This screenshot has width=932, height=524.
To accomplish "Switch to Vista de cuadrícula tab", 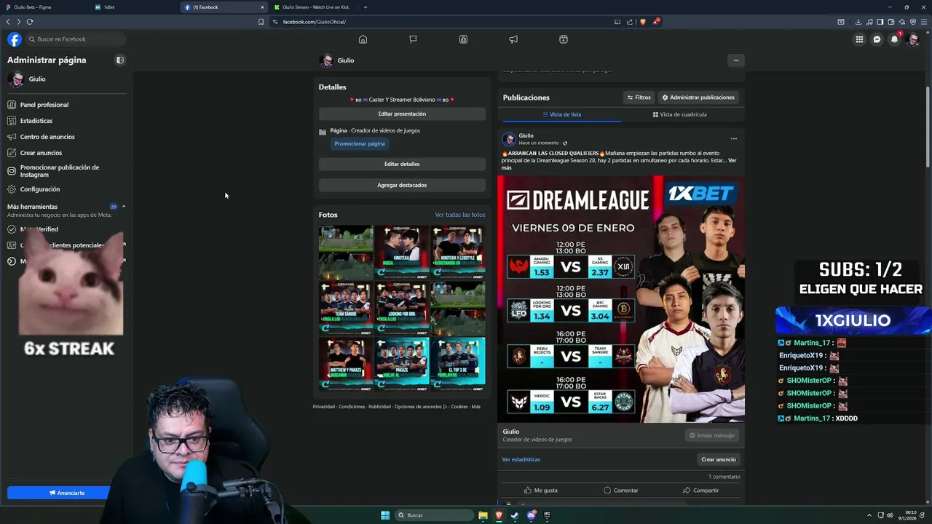I will click(680, 114).
